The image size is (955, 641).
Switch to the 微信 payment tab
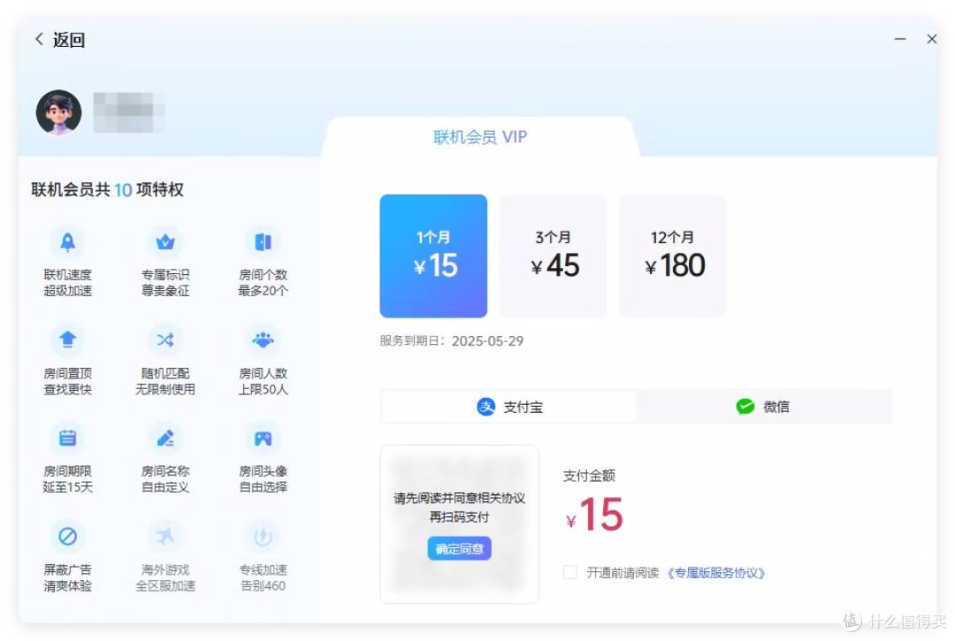coord(764,407)
